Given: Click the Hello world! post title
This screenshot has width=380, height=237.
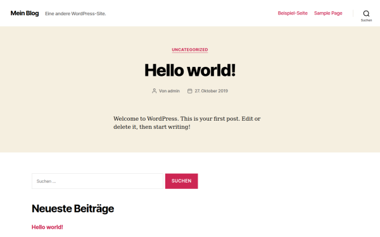Looking at the screenshot, I should click(x=190, y=70).
